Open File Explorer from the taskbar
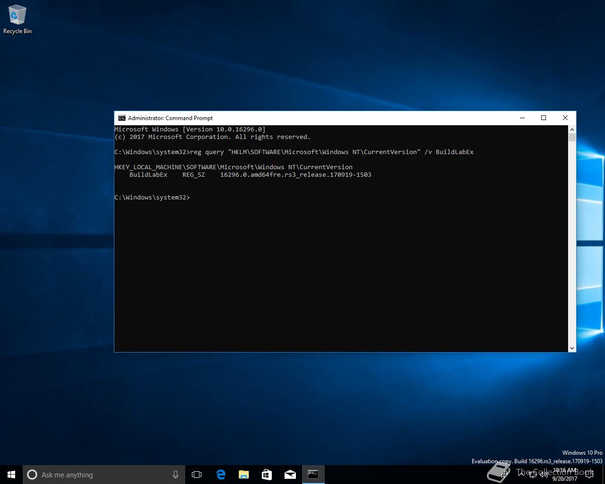 coord(243,475)
